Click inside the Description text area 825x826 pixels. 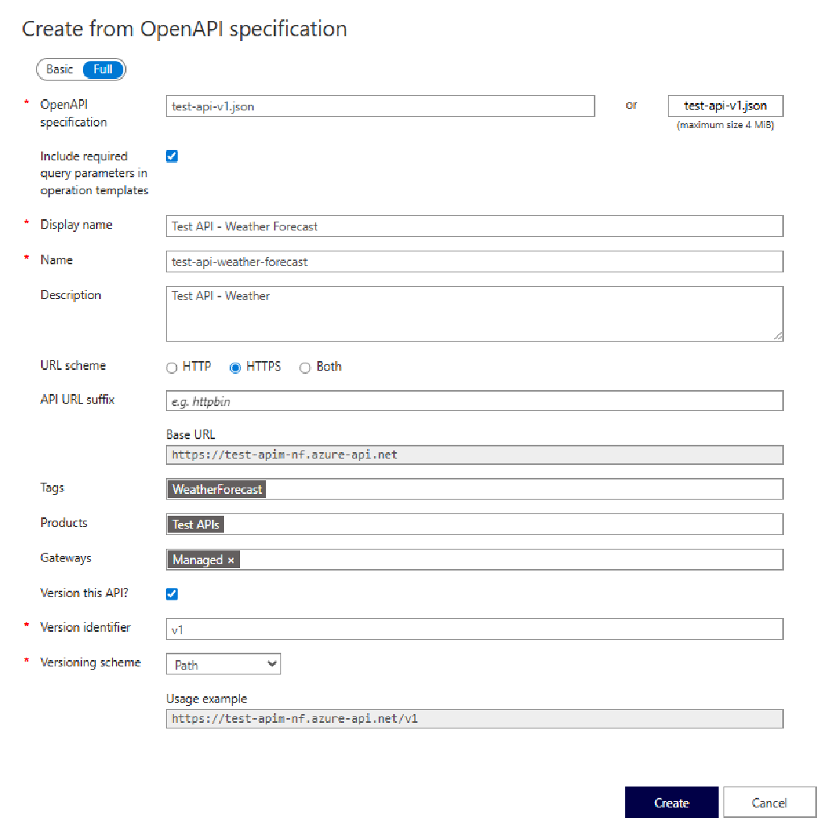point(474,313)
